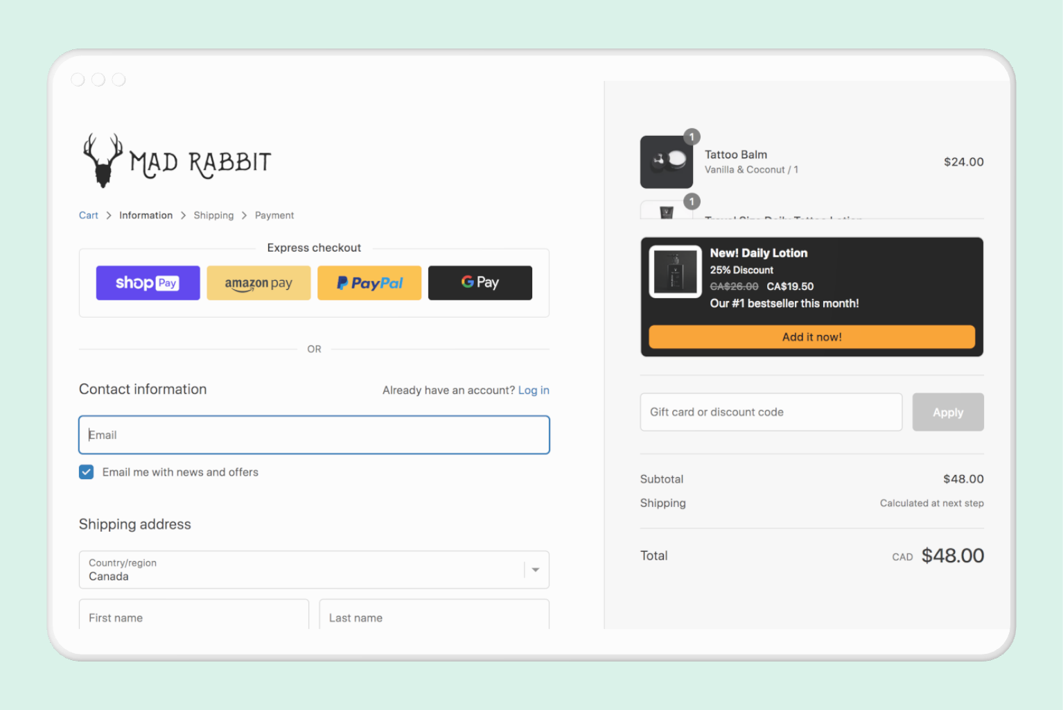Click the Tattoo Balm product thumbnail
The image size is (1063, 710).
tap(667, 162)
